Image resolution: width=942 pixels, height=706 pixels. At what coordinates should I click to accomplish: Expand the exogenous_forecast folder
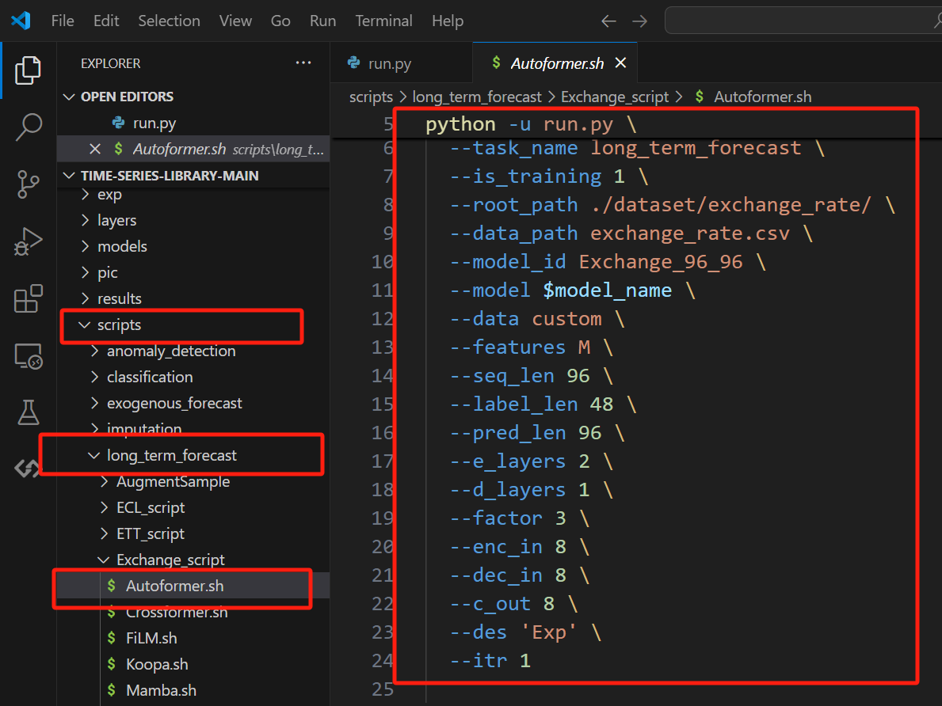click(x=95, y=403)
